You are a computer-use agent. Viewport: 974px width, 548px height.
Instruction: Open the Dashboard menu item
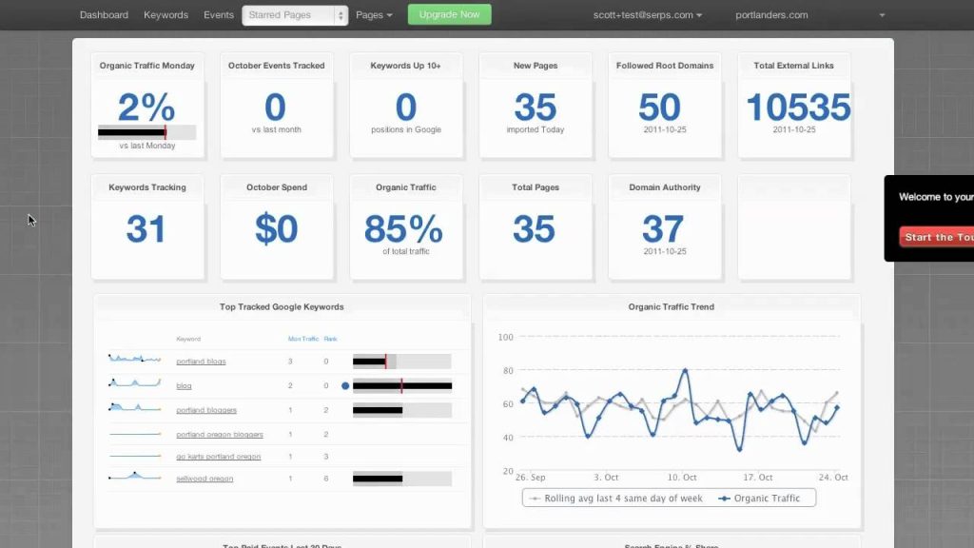point(104,15)
